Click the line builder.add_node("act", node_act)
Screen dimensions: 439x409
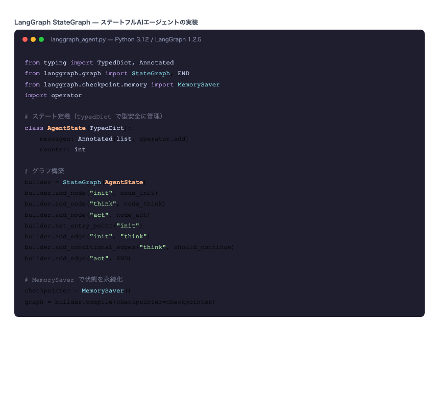point(87,215)
